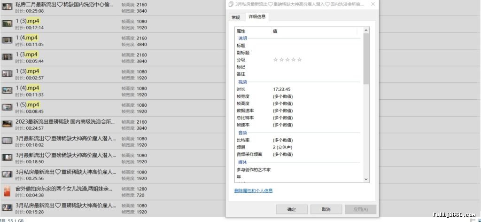Click the properties list scroll-down arrow
481x222 pixels.
(x=365, y=179)
